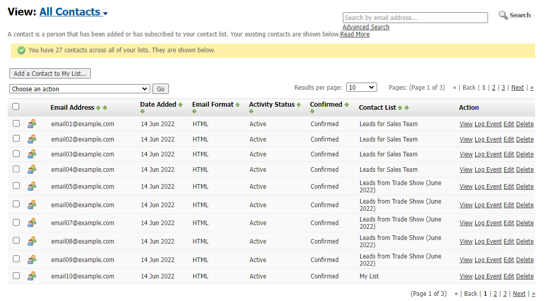Delete the email10@example.com contact
545x301 pixels.
525,276
